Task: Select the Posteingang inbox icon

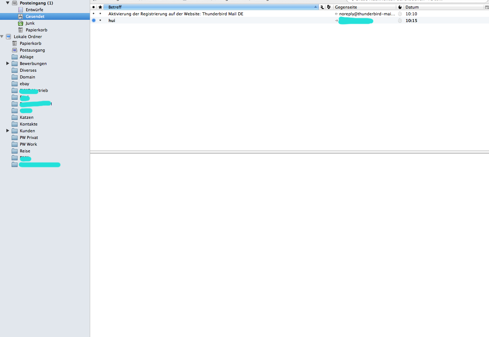Action: point(15,3)
